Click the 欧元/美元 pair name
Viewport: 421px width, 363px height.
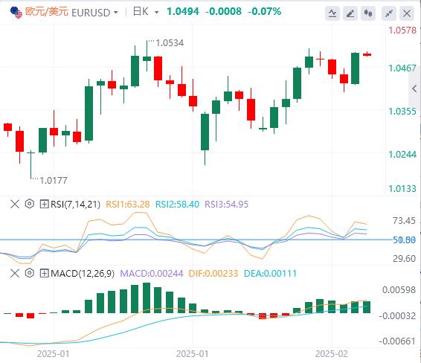47,12
